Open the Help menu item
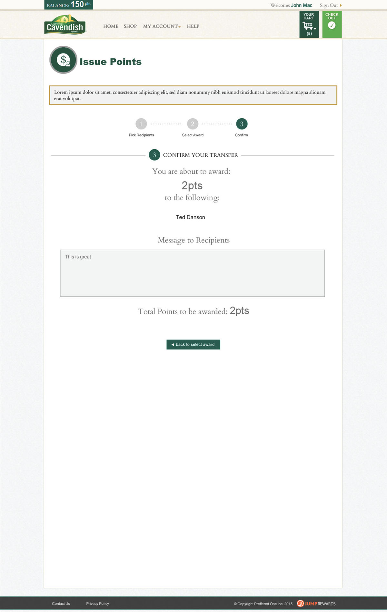Screen dimensions: 387x612 (193, 26)
